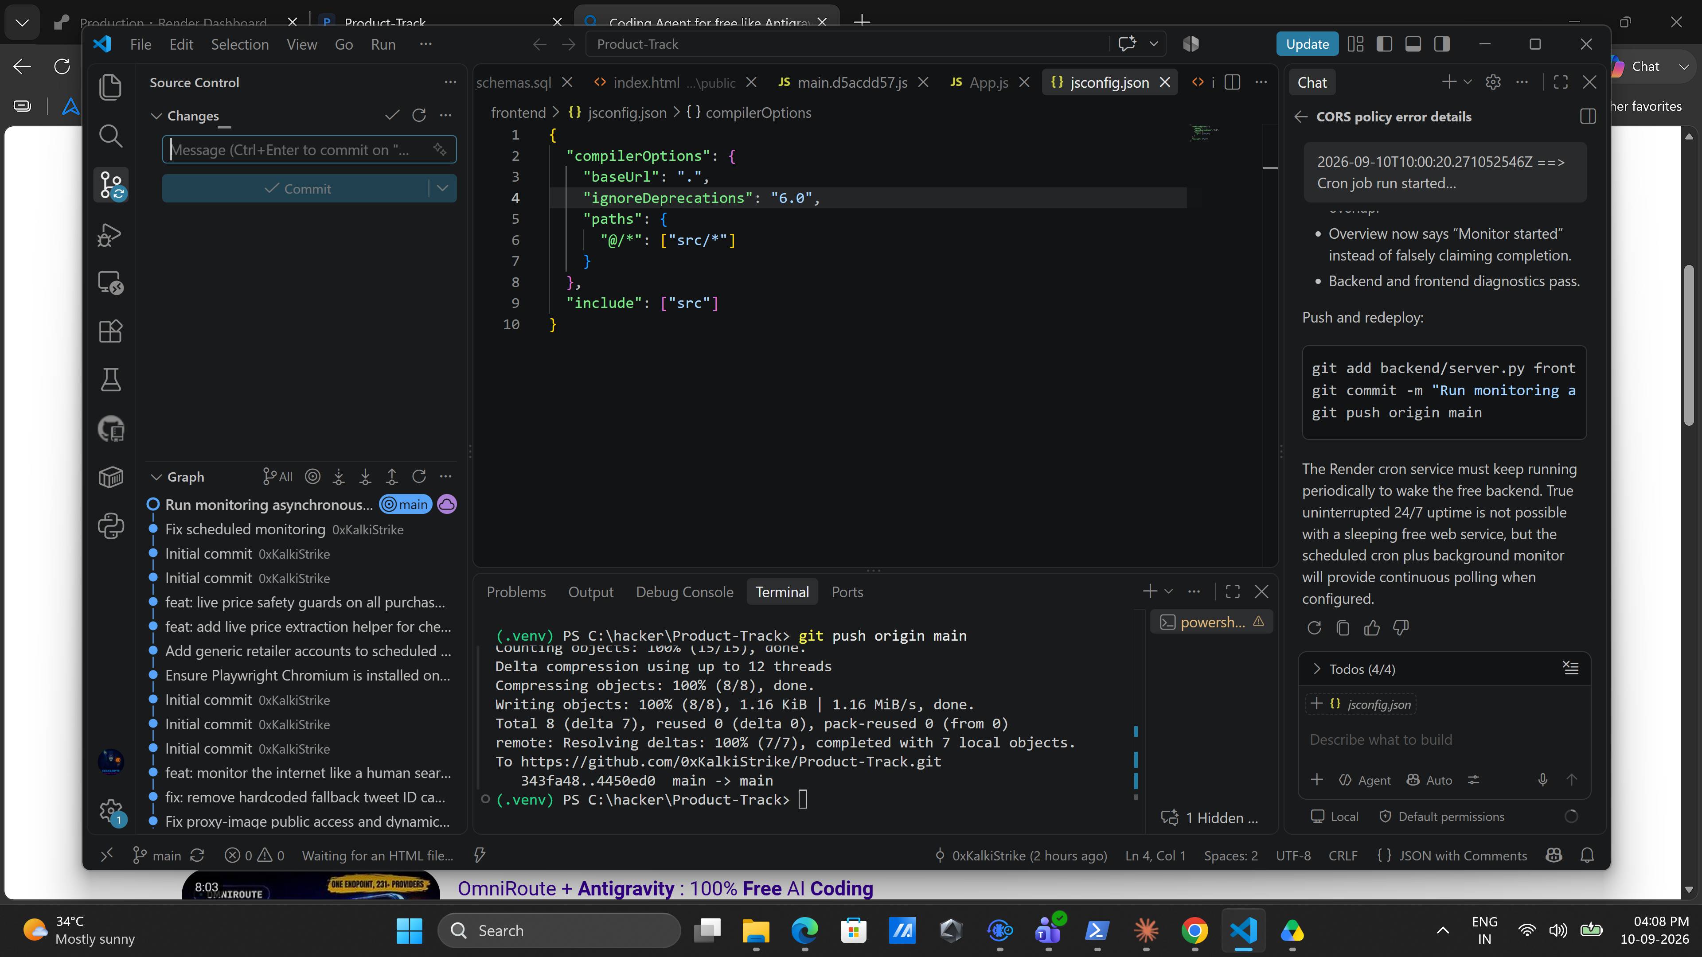Open Run and Debug view
Image resolution: width=1702 pixels, height=957 pixels.
click(110, 234)
